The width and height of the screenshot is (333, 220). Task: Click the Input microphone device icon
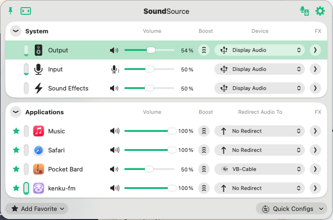click(39, 69)
